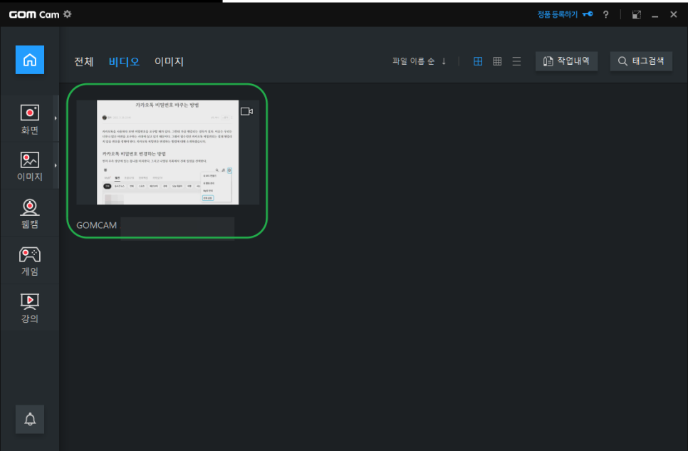
Task: Open GOM Cam settings gear
Action: (67, 14)
